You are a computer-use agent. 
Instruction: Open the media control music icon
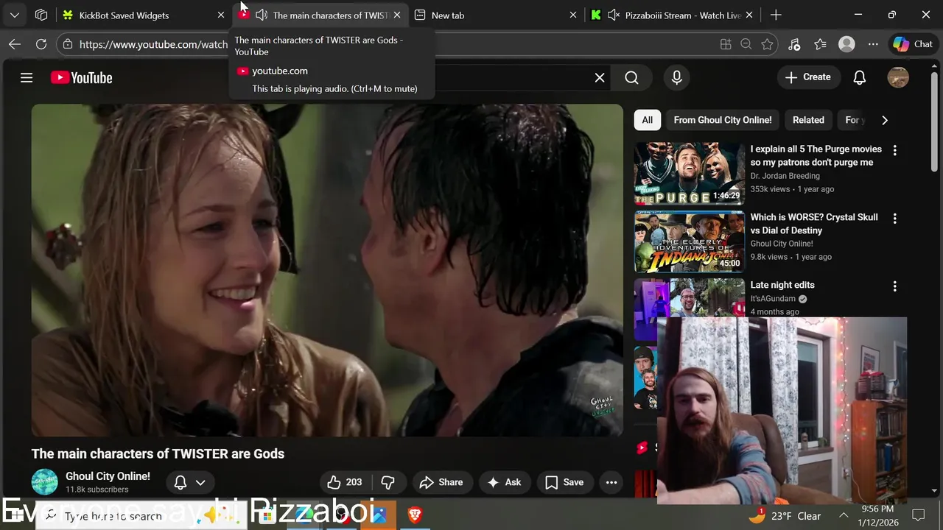click(x=794, y=44)
